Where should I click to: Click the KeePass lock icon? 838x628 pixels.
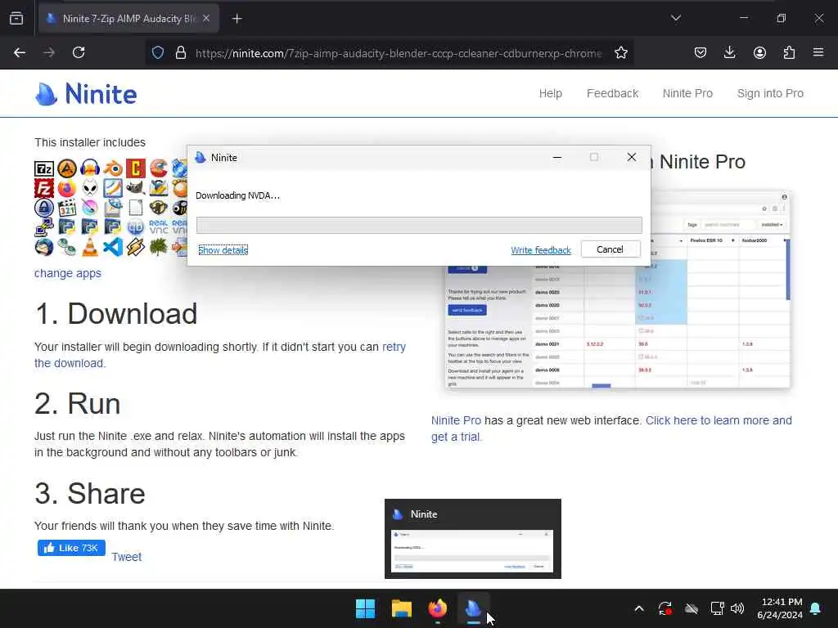[x=44, y=208]
